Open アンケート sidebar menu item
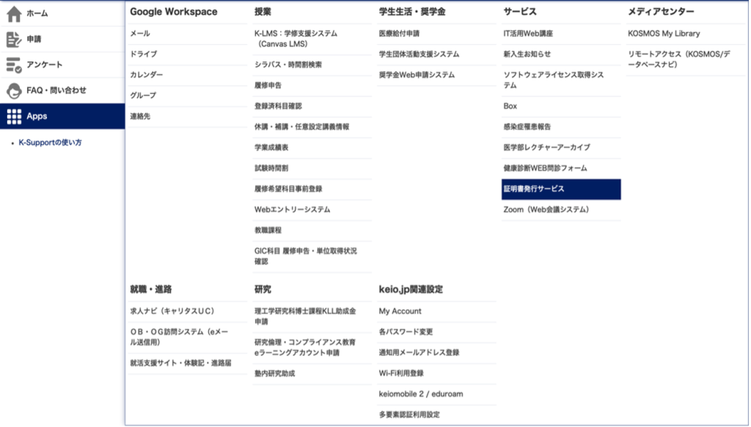This screenshot has height=427, width=751. tap(45, 64)
